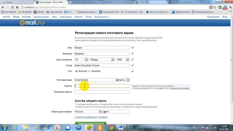The image size is (233, 131).
Task: Click the Город city input field
Action: click(x=102, y=65)
